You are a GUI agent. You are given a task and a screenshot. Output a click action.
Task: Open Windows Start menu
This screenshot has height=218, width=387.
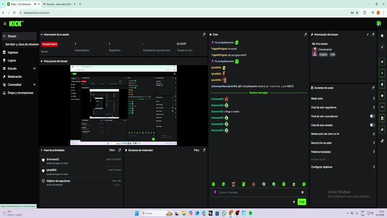tap(137, 213)
